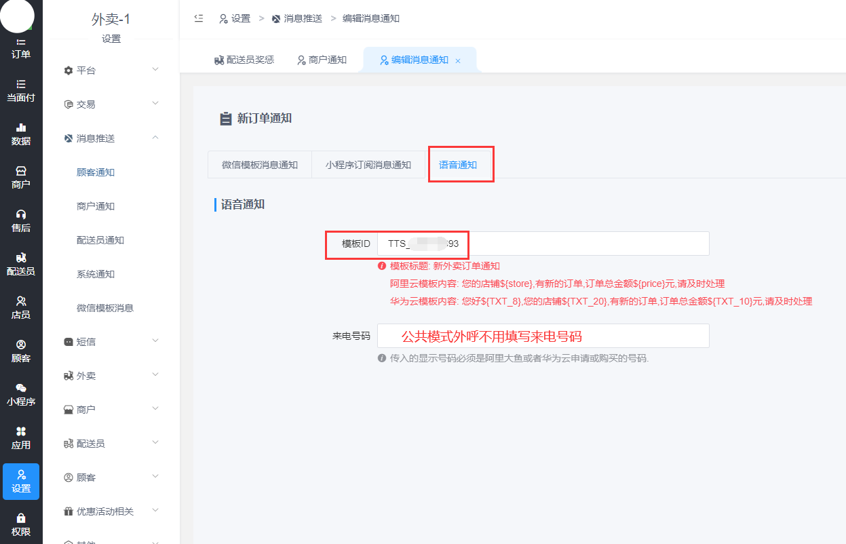The image size is (846, 544).
Task: Open the 当面付 section
Action: [x=21, y=91]
